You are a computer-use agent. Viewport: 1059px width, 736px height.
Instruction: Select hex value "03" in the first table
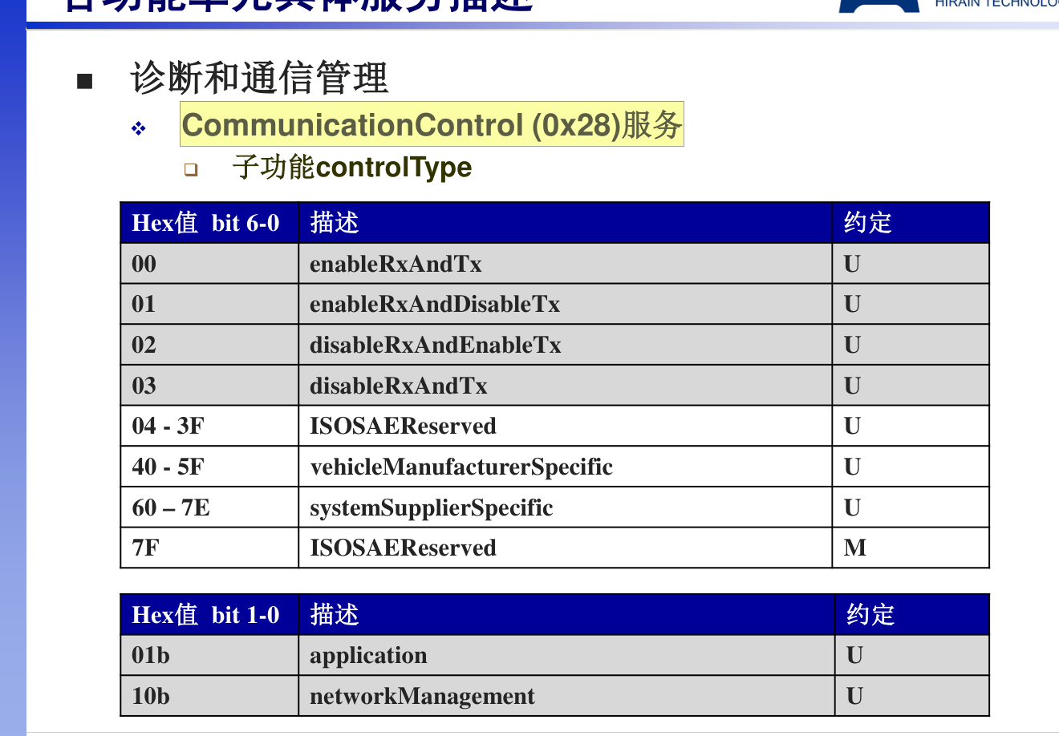[209, 386]
